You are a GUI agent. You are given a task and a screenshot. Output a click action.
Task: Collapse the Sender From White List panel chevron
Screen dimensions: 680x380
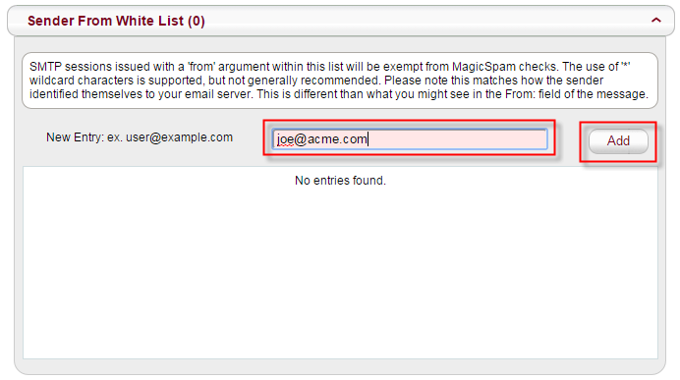click(656, 21)
